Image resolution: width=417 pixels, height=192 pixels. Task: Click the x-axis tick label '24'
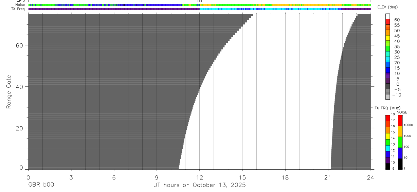coord(371,177)
